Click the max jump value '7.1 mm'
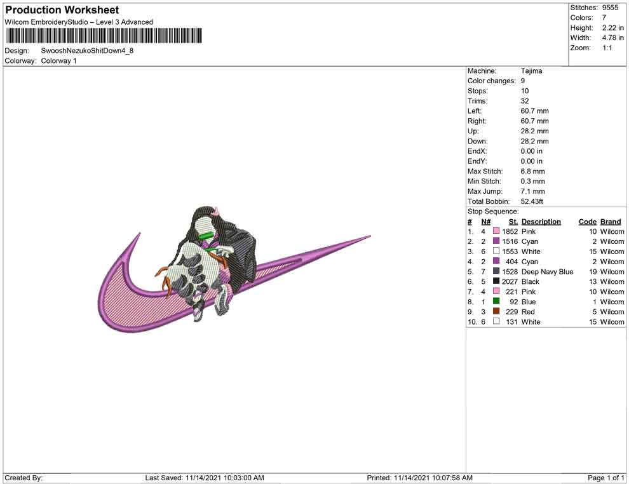 pos(532,191)
